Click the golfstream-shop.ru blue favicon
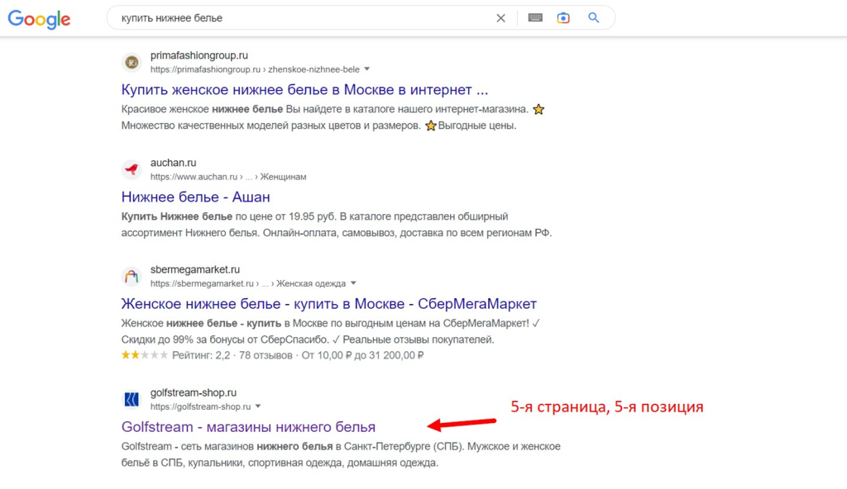847x489 pixels. pos(132,400)
